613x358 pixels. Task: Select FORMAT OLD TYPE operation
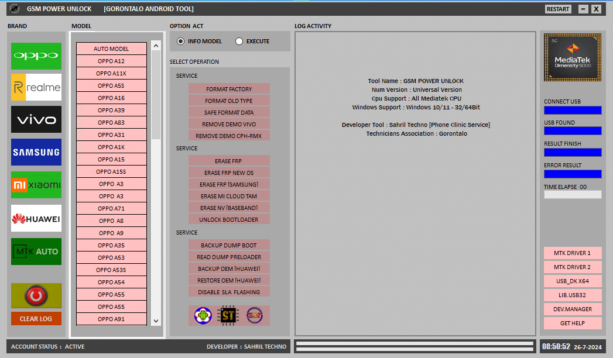[229, 101]
